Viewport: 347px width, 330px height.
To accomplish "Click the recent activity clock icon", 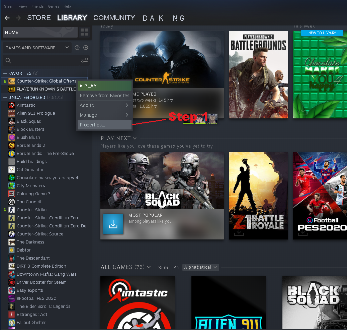I will [77, 48].
